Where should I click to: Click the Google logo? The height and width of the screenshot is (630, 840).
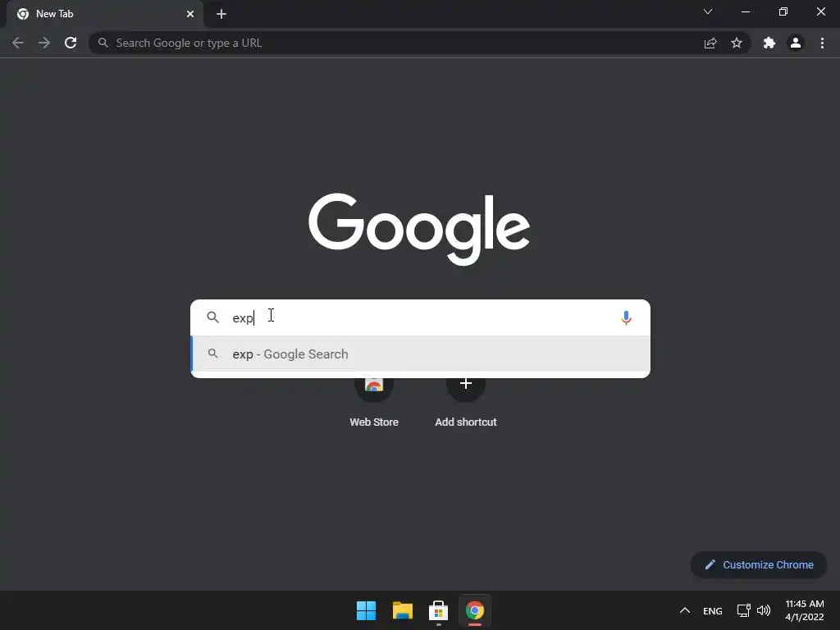coord(419,230)
